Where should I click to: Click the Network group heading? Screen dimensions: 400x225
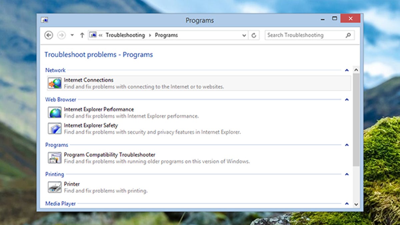[55, 70]
